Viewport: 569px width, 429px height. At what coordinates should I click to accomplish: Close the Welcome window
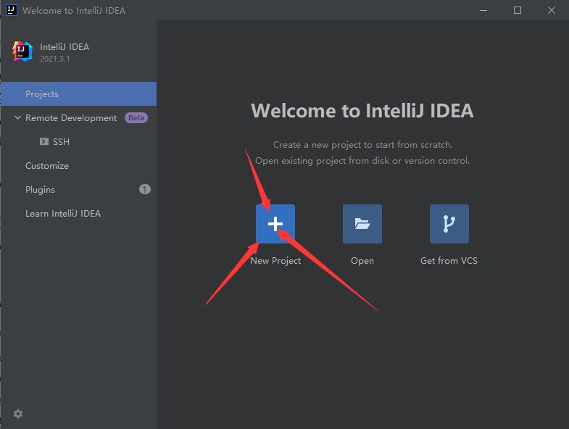point(551,10)
